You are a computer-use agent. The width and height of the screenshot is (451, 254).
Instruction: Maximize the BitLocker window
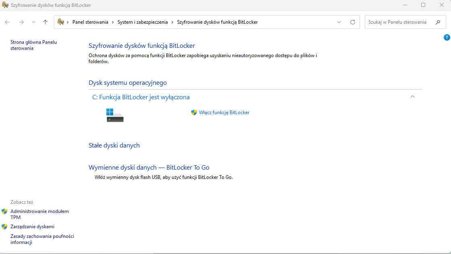(423, 5)
